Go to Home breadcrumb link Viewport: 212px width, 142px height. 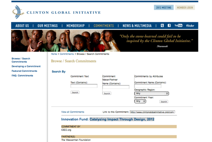click(54, 54)
